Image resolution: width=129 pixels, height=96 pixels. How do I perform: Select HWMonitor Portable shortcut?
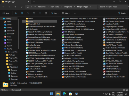point(111,71)
